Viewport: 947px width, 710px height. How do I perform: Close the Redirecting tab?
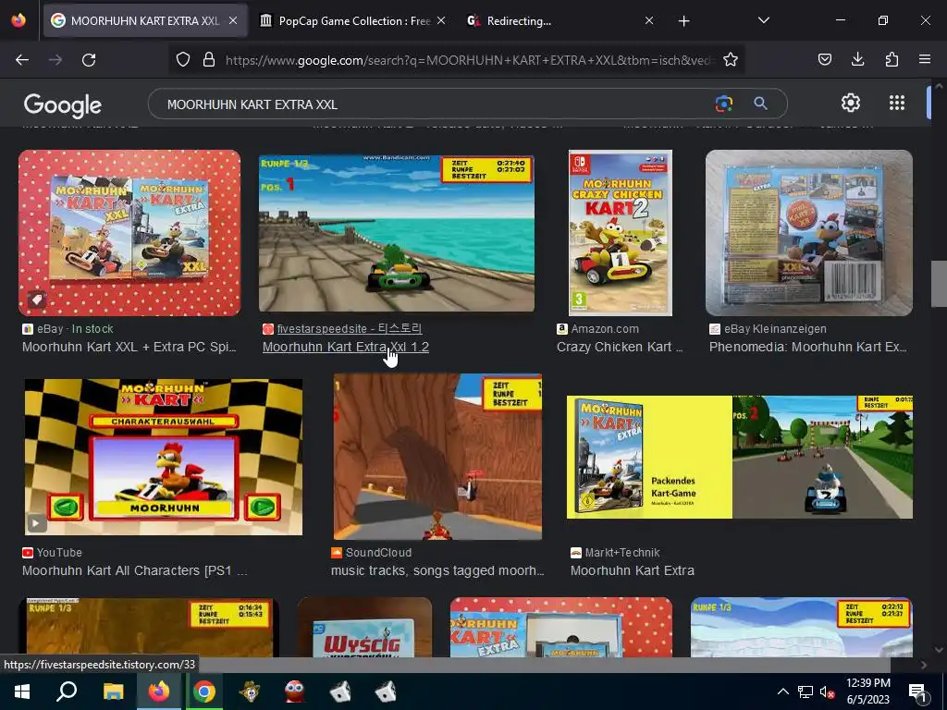648,20
